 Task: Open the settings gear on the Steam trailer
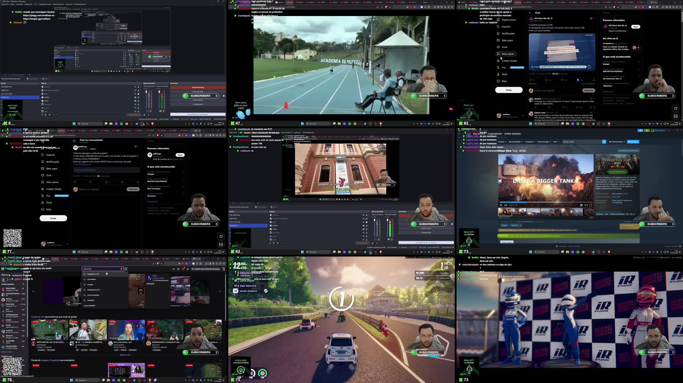(x=581, y=205)
